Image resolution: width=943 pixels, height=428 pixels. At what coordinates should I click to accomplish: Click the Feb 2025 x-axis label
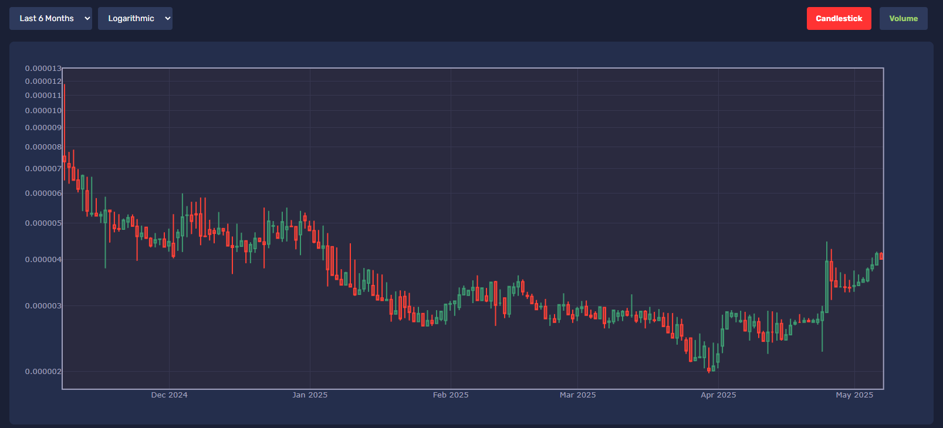[x=451, y=395]
